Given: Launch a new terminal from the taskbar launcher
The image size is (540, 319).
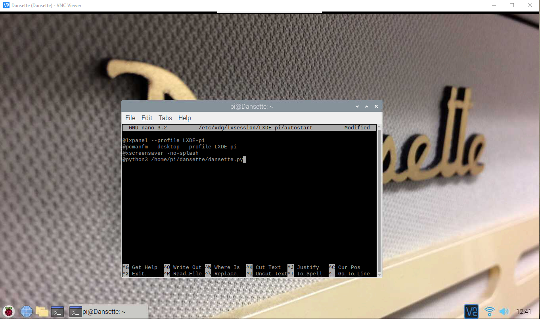Looking at the screenshot, I should click(x=57, y=311).
